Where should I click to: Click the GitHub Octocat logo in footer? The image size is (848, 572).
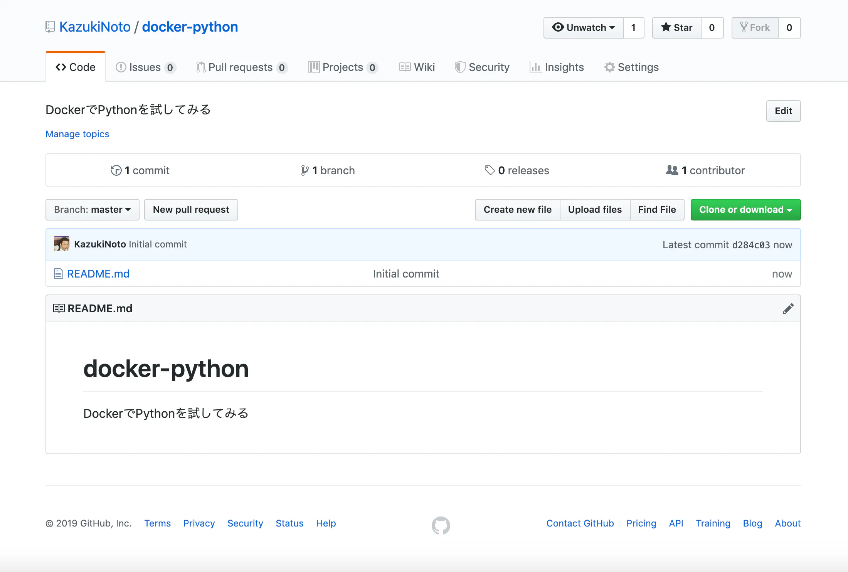(x=441, y=525)
